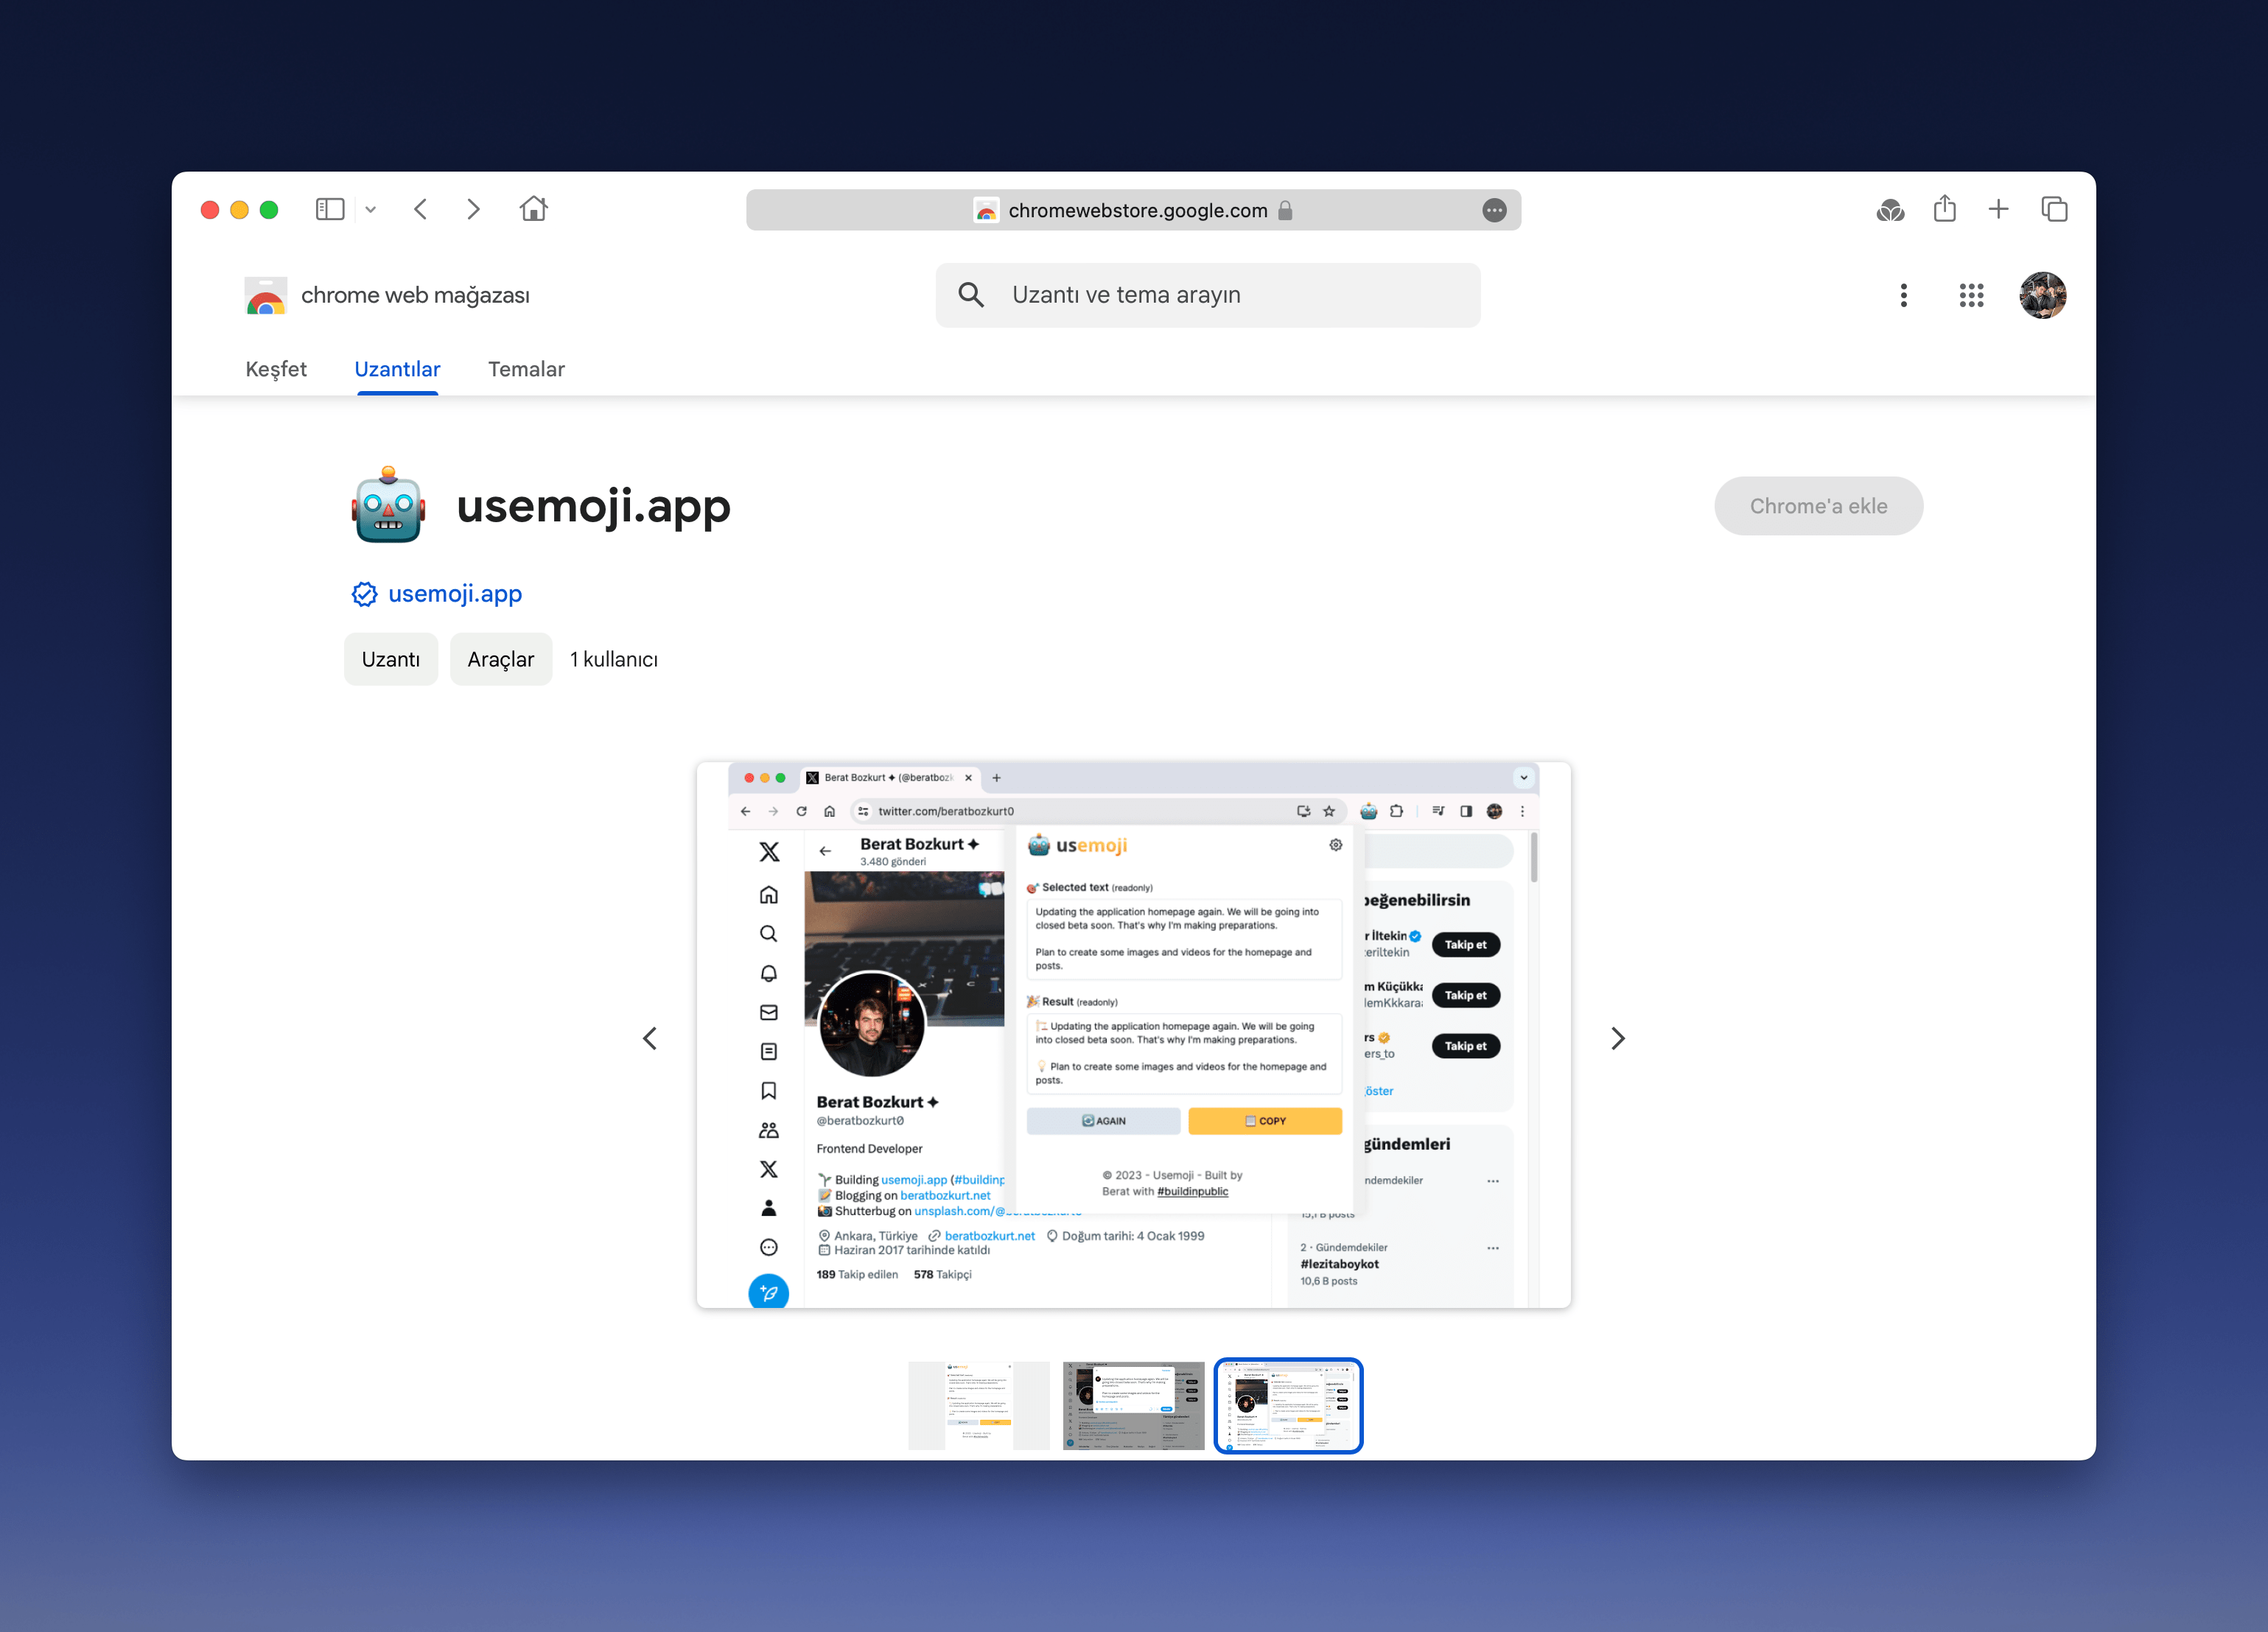Go back with the browser back arrow
2268x1632 pixels.
(x=421, y=209)
